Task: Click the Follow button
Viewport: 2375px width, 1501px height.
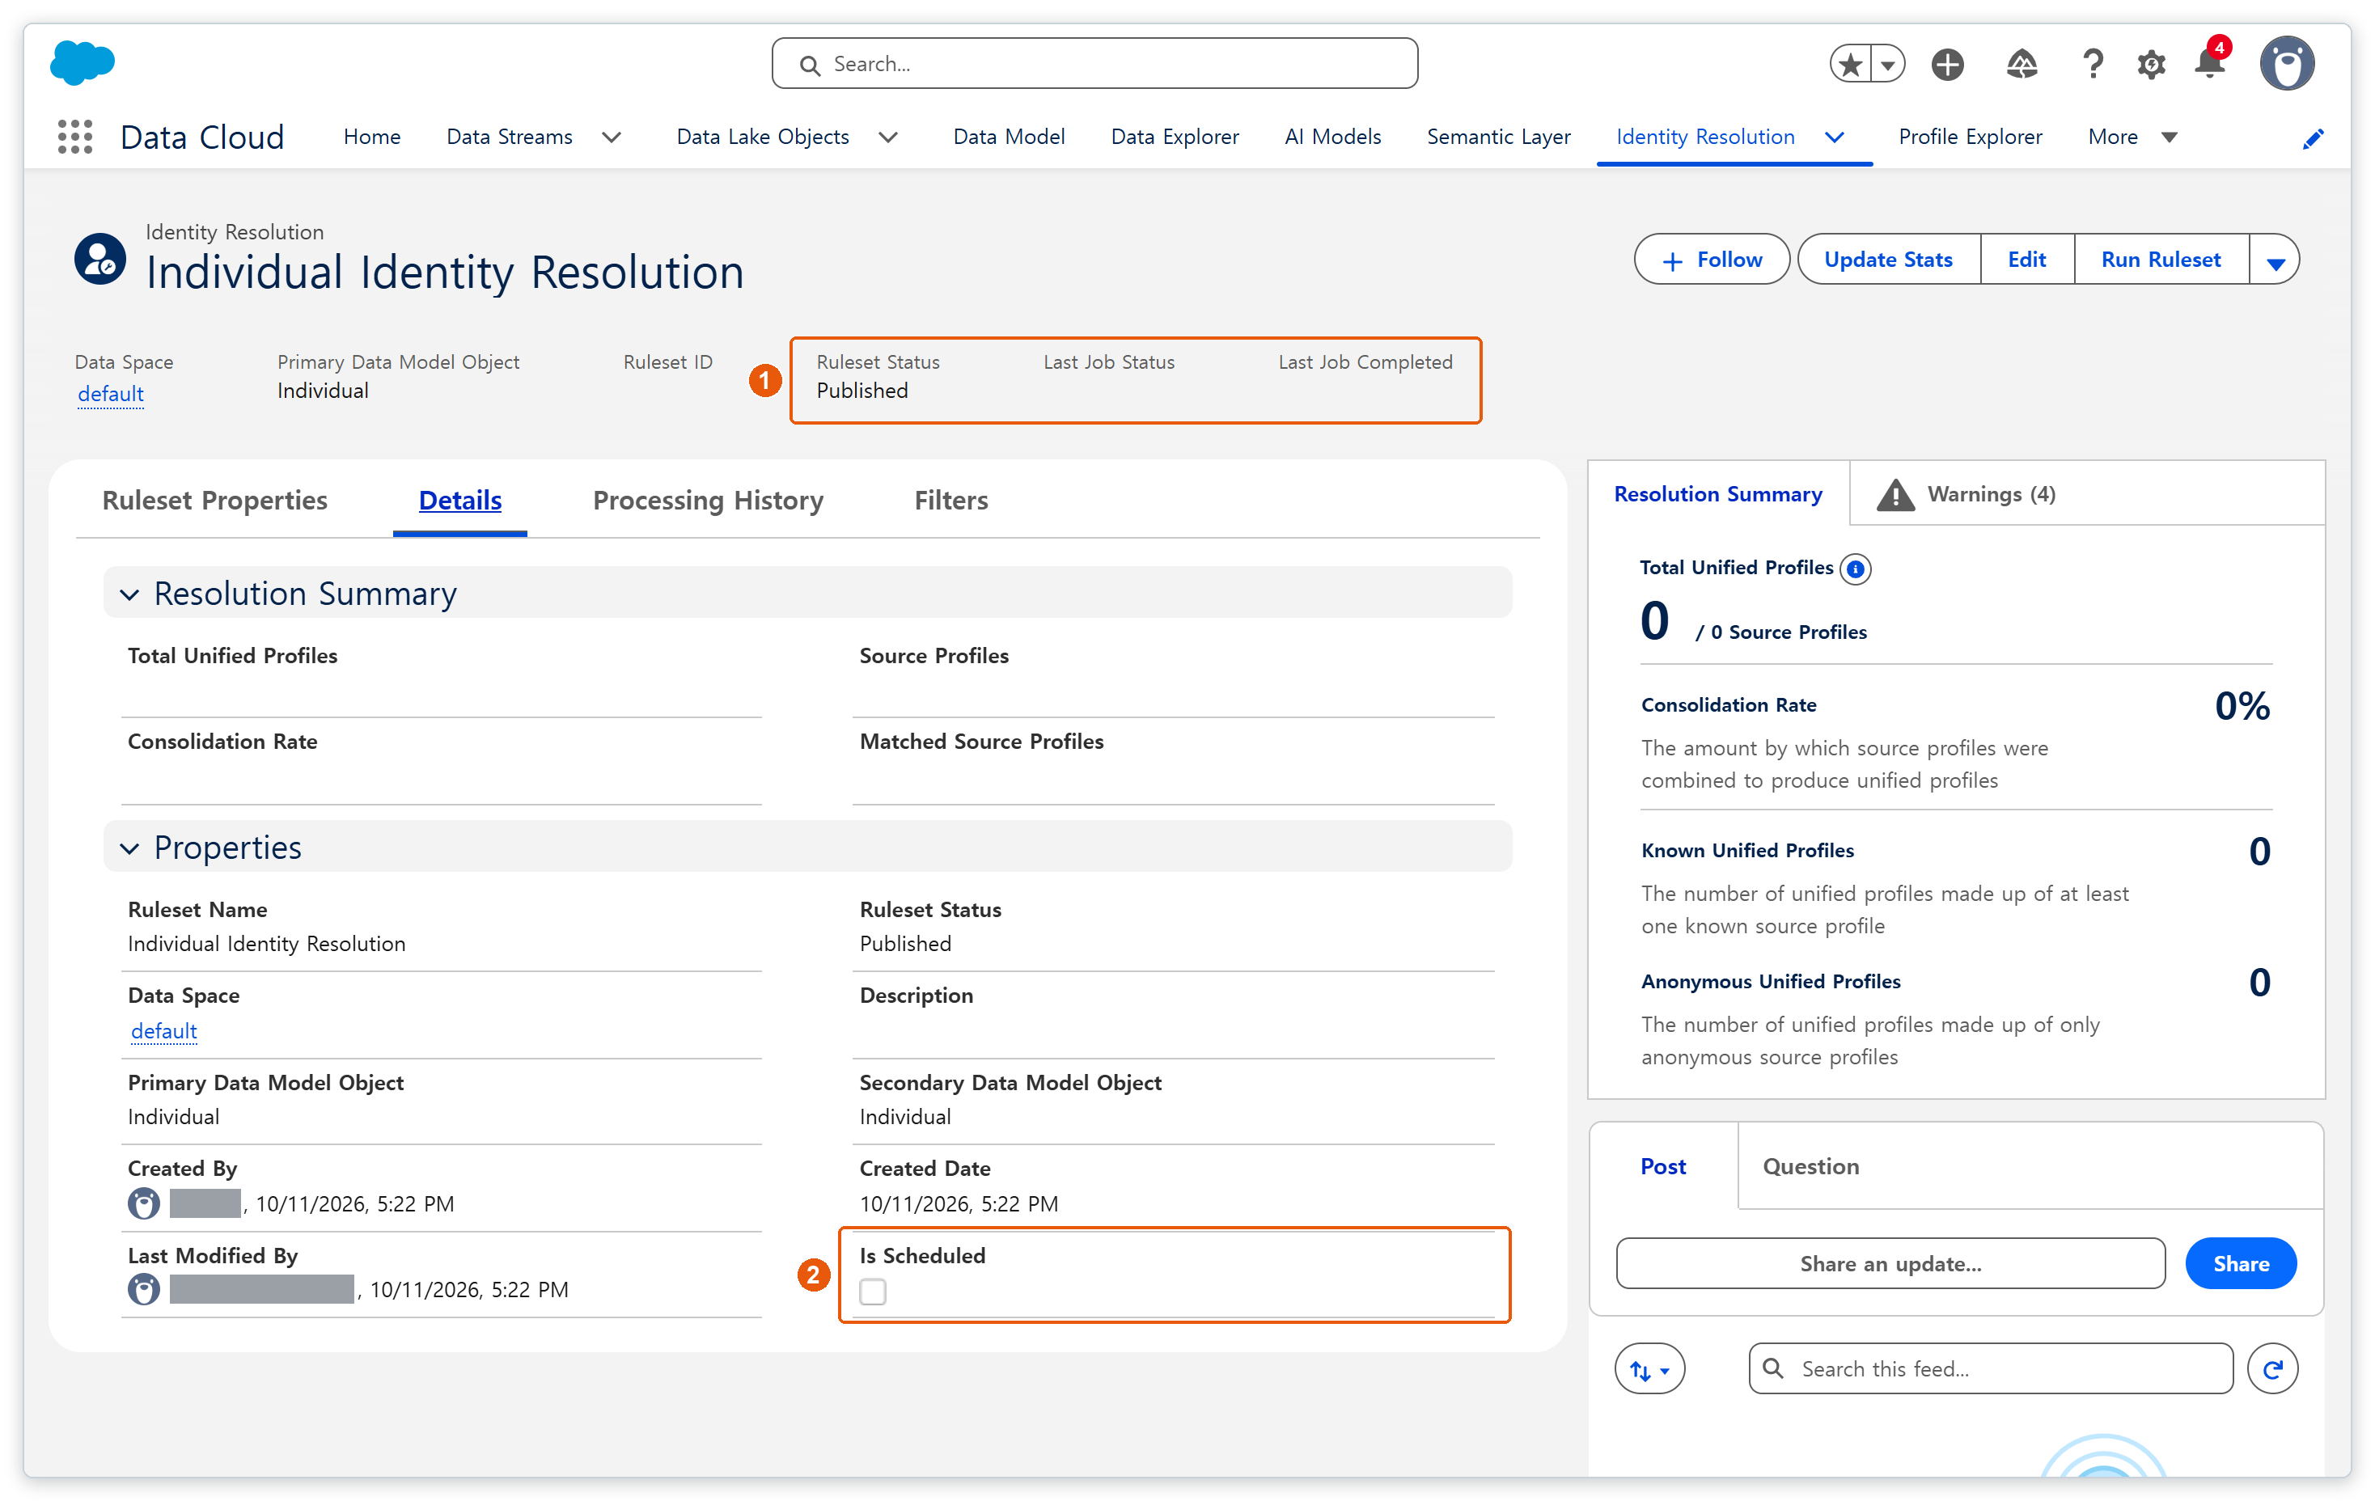Action: pyautogui.click(x=1711, y=260)
